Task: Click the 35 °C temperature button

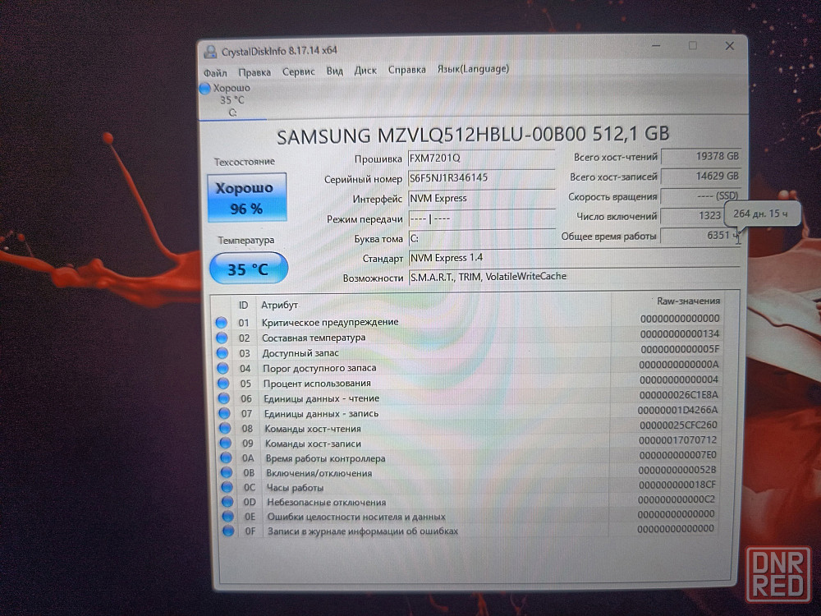Action: [x=248, y=269]
